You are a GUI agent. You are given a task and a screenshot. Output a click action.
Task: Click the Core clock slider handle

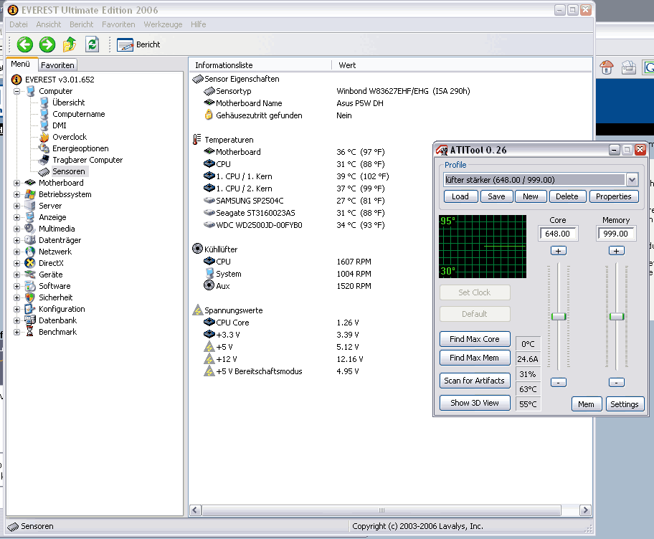[x=558, y=316]
